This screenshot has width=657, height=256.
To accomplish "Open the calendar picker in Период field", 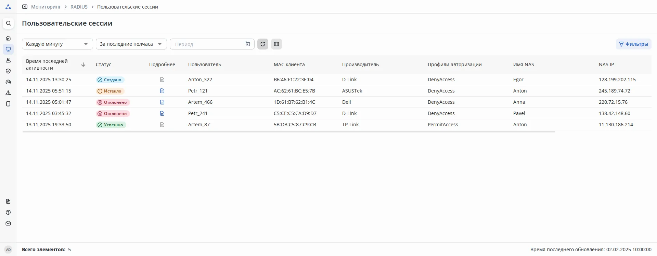I will point(248,44).
